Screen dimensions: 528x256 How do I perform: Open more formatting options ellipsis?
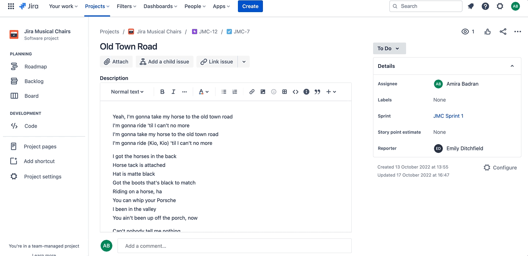(184, 92)
